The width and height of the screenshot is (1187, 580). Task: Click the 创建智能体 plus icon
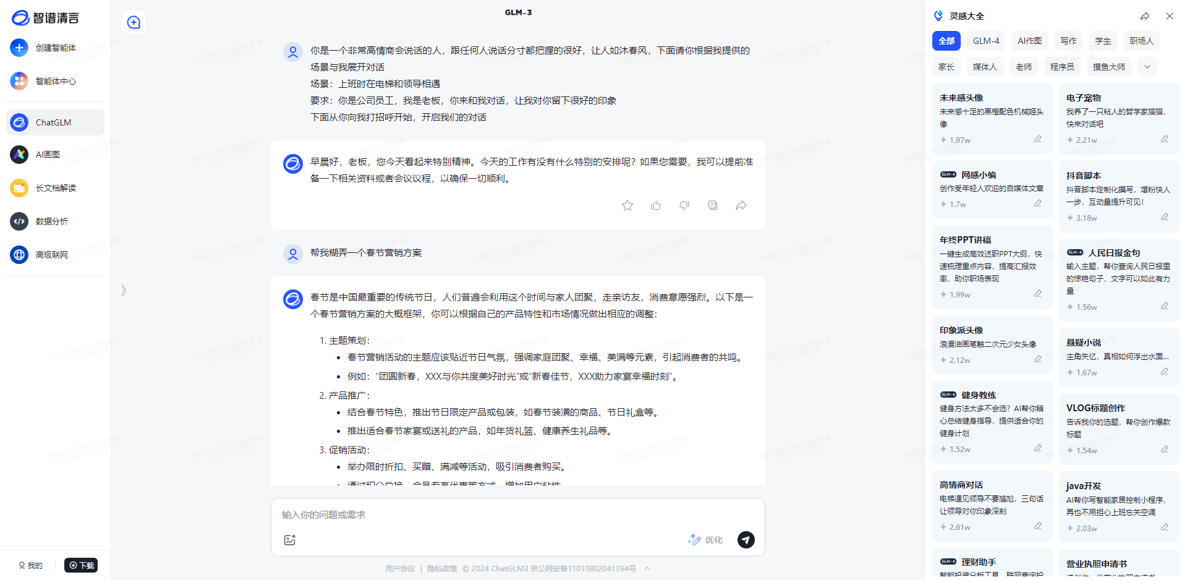(x=19, y=48)
